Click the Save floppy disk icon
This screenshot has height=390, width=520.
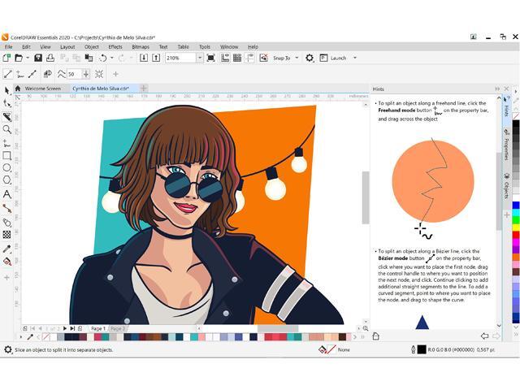[x=38, y=58]
